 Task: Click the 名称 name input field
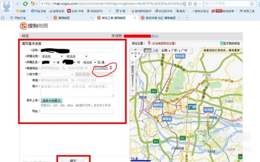[x=77, y=50]
